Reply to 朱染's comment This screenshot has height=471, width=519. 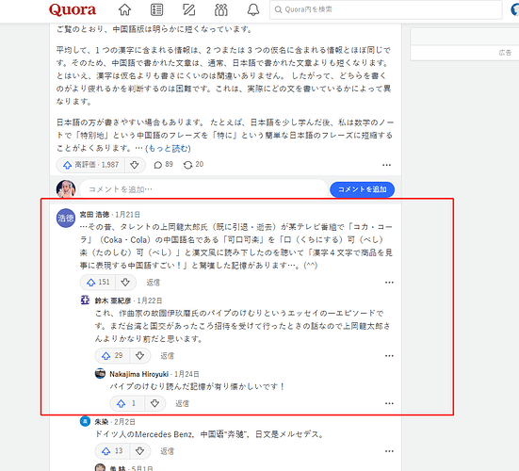pyautogui.click(x=167, y=451)
